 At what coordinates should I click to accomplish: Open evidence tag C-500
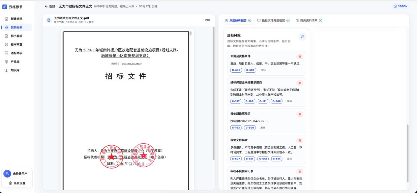coord(250,70)
